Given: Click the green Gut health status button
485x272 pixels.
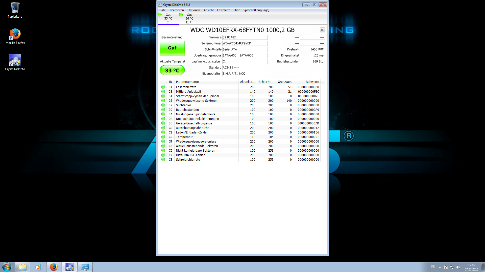Looking at the screenshot, I should 172,48.
